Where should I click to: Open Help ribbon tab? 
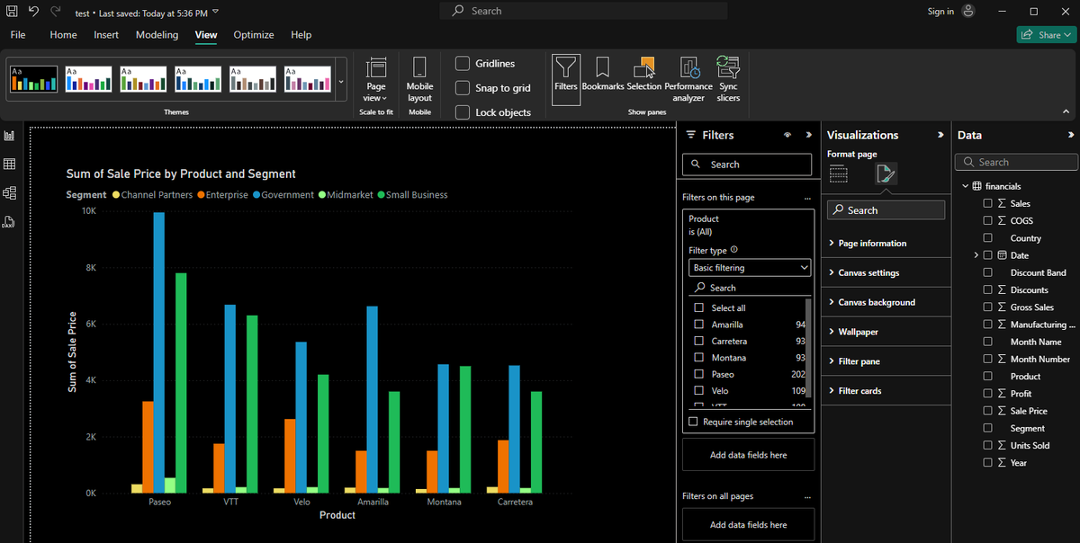(x=301, y=35)
